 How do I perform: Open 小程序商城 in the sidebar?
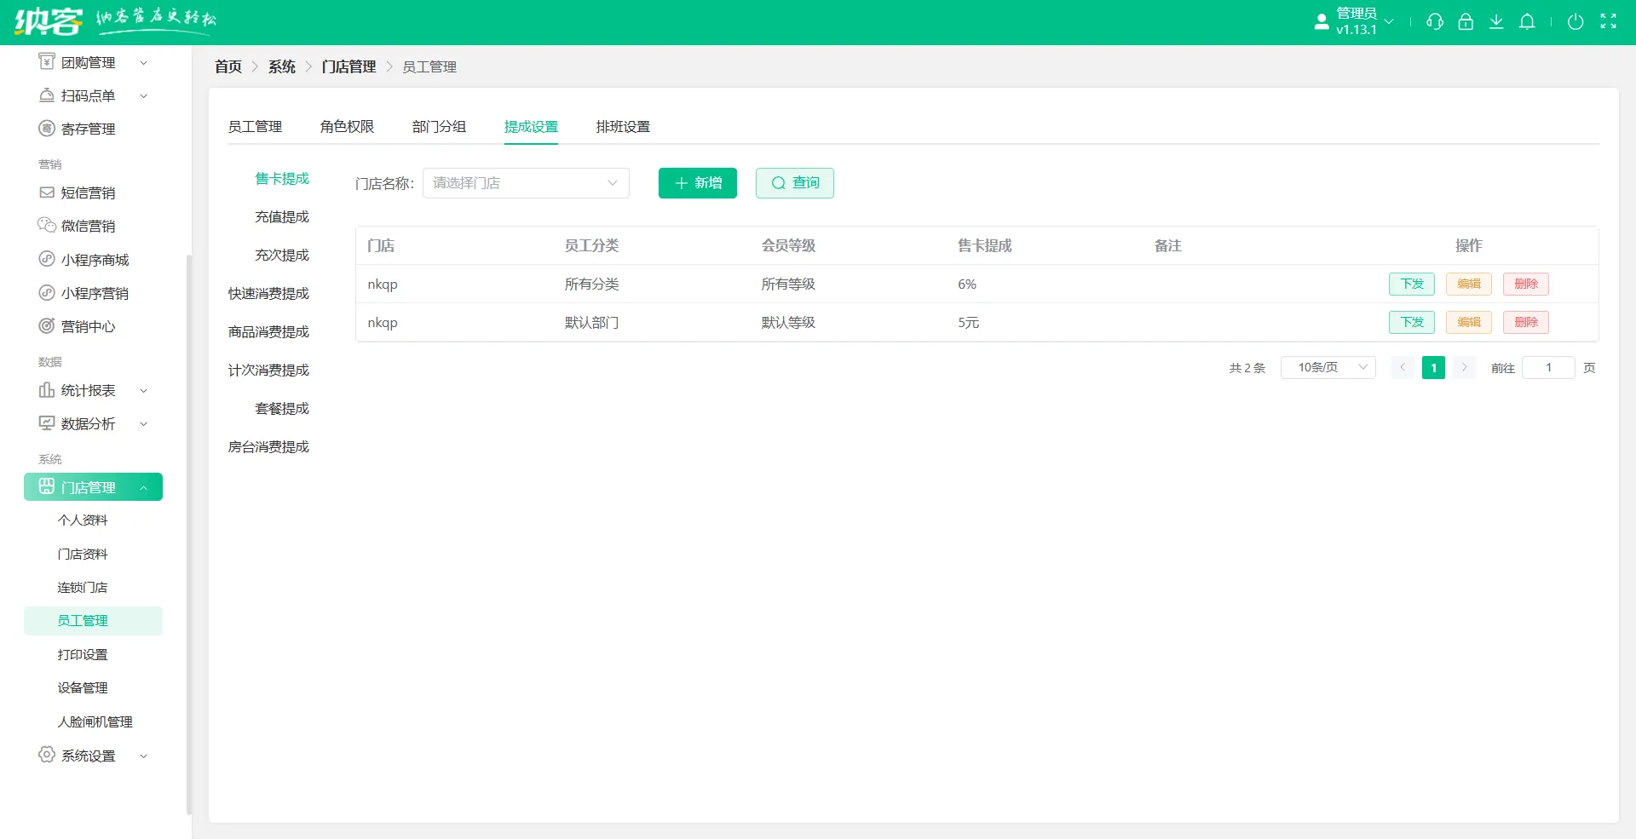[x=95, y=259]
